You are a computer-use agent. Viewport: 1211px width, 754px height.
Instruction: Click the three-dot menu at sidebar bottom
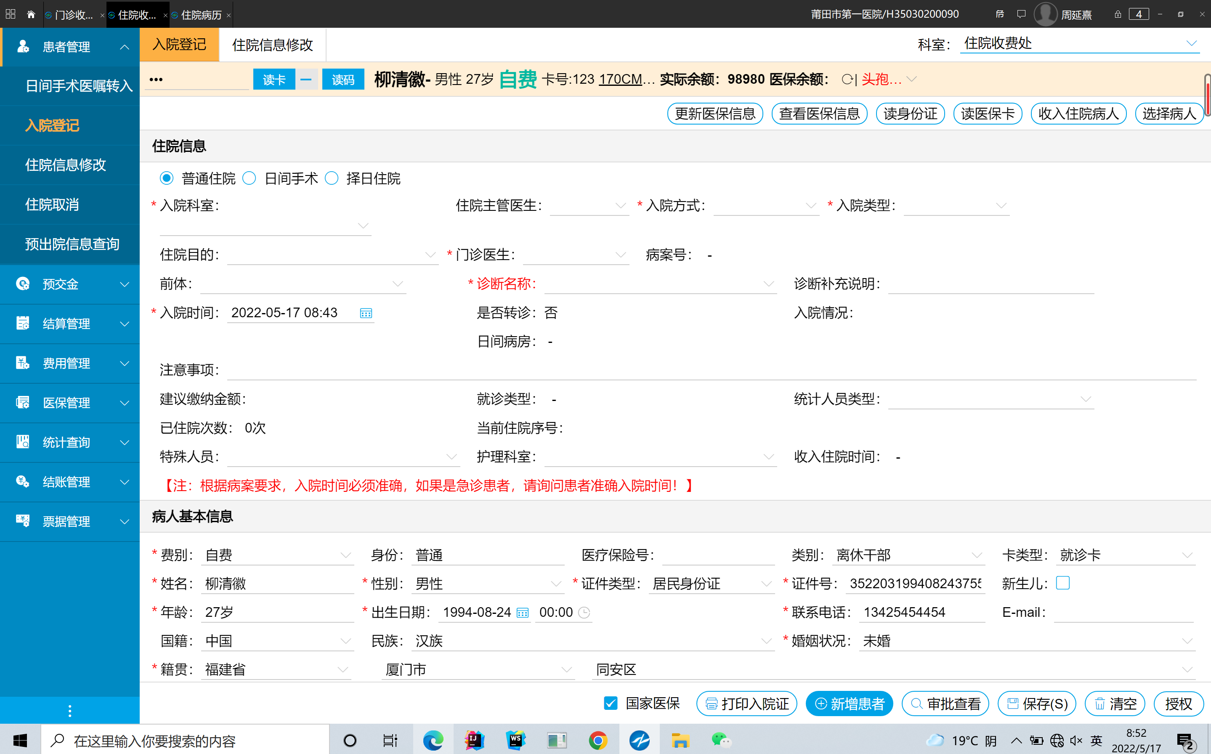click(x=70, y=711)
